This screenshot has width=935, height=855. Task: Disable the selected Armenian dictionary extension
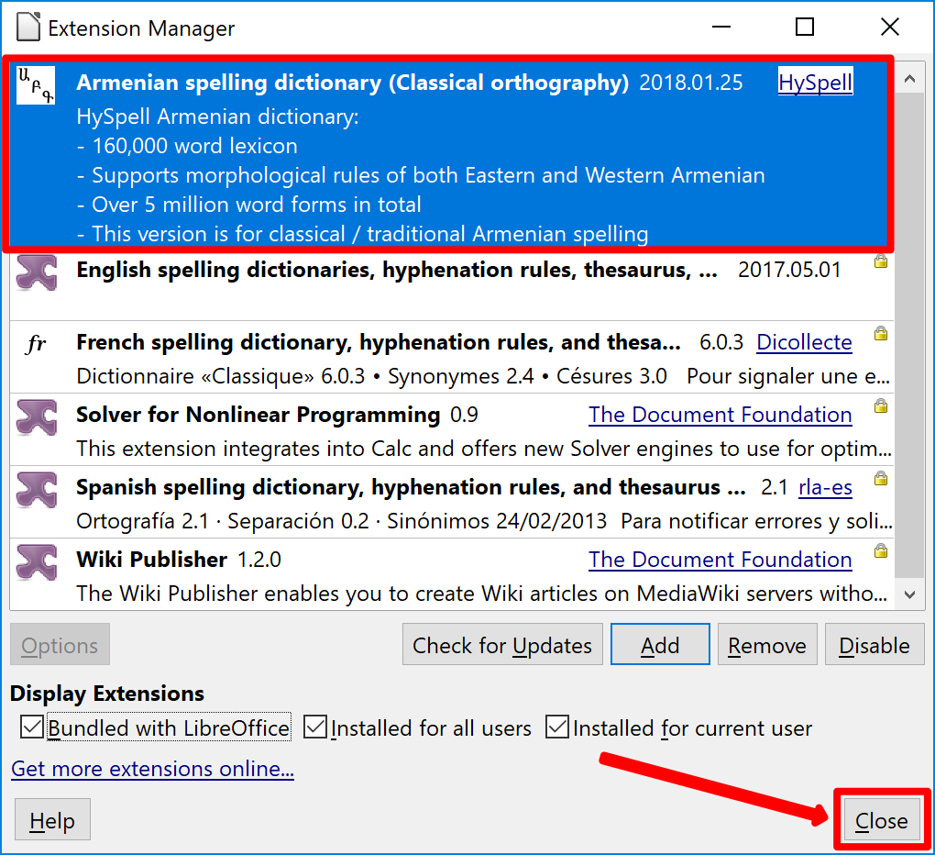coord(874,645)
